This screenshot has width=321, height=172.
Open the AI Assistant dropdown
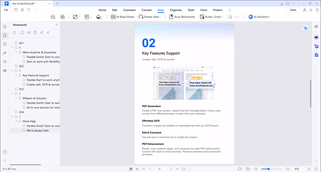point(259,17)
